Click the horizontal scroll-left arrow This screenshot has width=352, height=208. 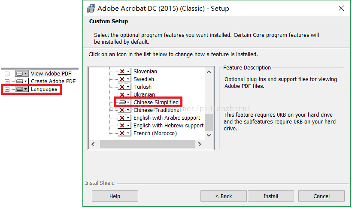click(93, 144)
